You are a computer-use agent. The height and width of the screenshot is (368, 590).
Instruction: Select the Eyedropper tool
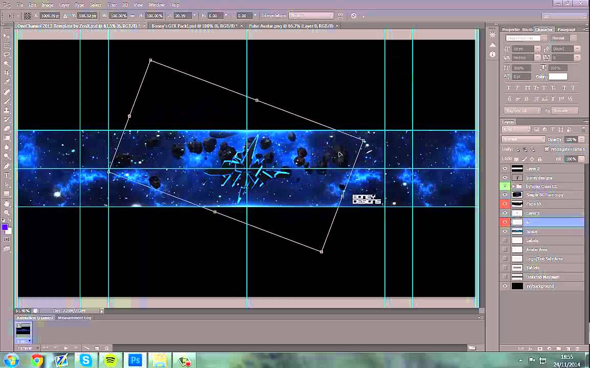(x=7, y=82)
